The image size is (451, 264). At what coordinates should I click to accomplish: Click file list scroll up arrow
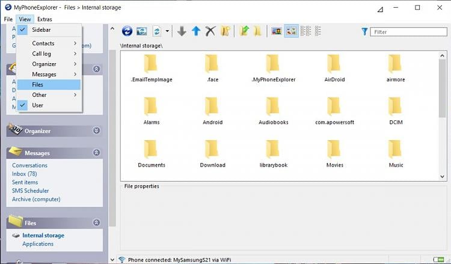click(x=443, y=55)
